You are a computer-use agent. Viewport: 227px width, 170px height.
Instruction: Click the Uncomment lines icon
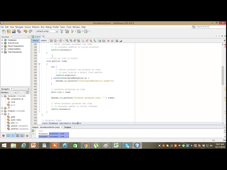point(121,41)
